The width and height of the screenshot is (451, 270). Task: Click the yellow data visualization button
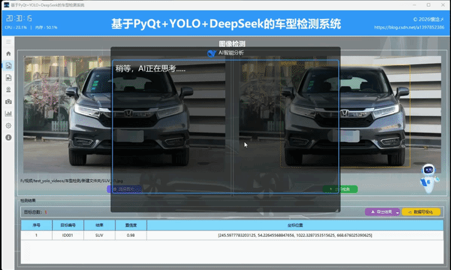(x=421, y=212)
